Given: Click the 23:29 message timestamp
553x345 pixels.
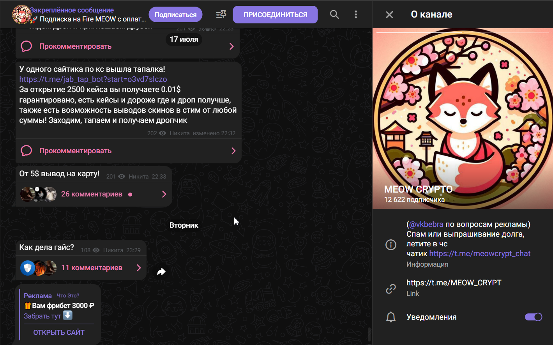Looking at the screenshot, I should 133,250.
